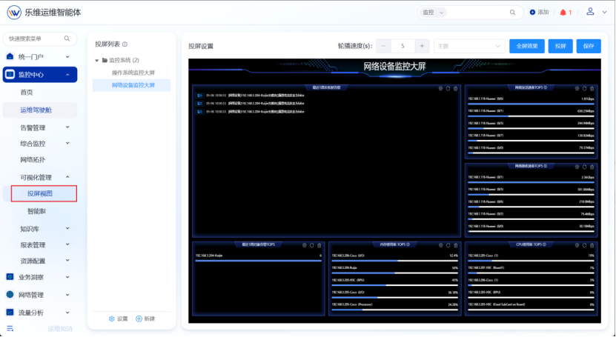The image size is (616, 337).
Task: Refresh the 对象告警TOP5 panel
Action: pos(312,245)
